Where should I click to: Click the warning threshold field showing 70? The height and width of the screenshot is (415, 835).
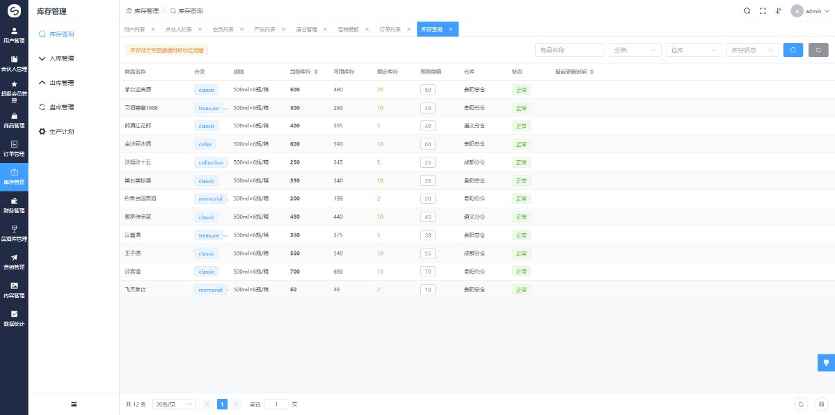coord(428,271)
